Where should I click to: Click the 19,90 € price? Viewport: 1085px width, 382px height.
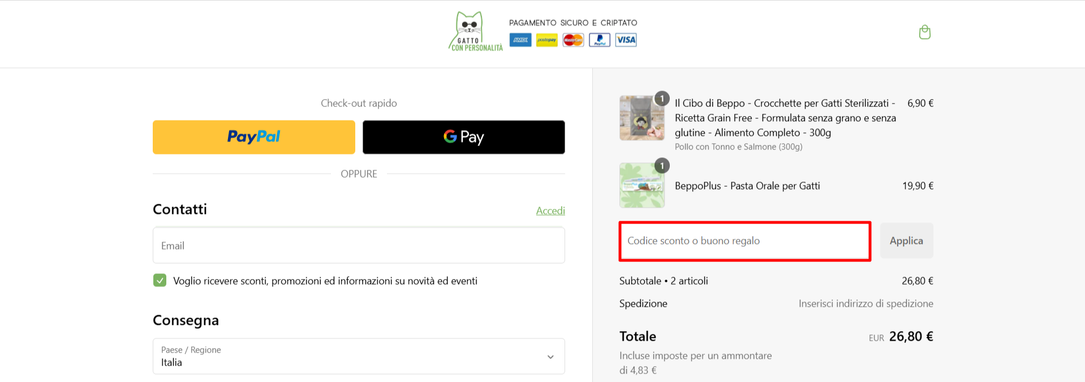click(x=918, y=186)
